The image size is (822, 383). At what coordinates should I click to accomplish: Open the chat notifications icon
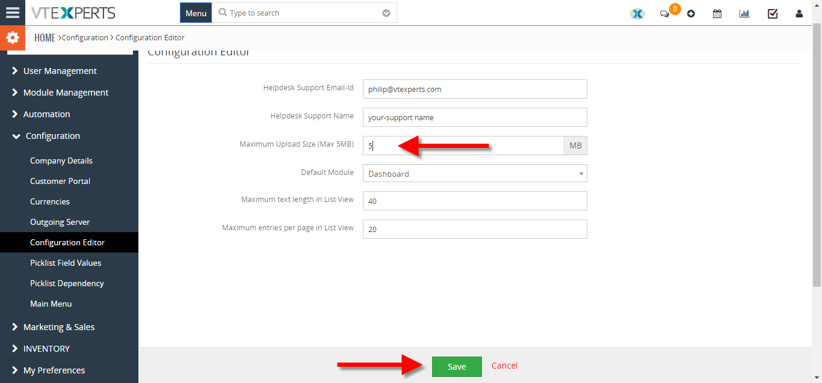point(664,14)
